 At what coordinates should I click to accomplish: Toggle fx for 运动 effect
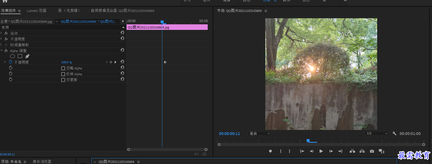(6, 33)
